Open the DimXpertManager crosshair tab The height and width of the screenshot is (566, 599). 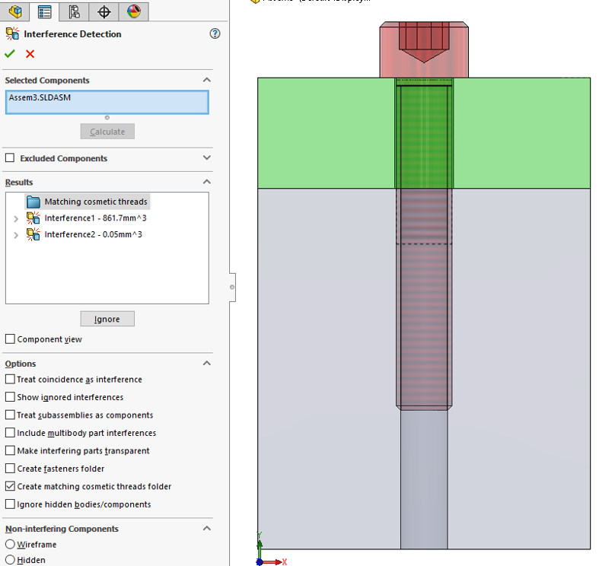pos(104,11)
